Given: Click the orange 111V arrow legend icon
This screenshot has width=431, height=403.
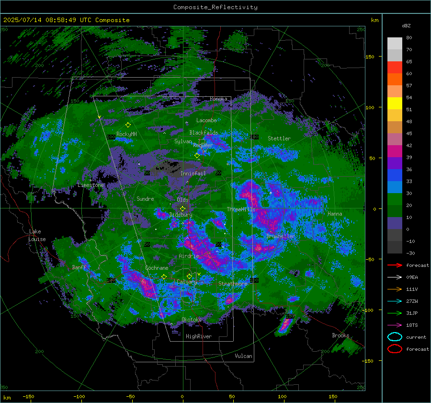Looking at the screenshot, I should 395,289.
